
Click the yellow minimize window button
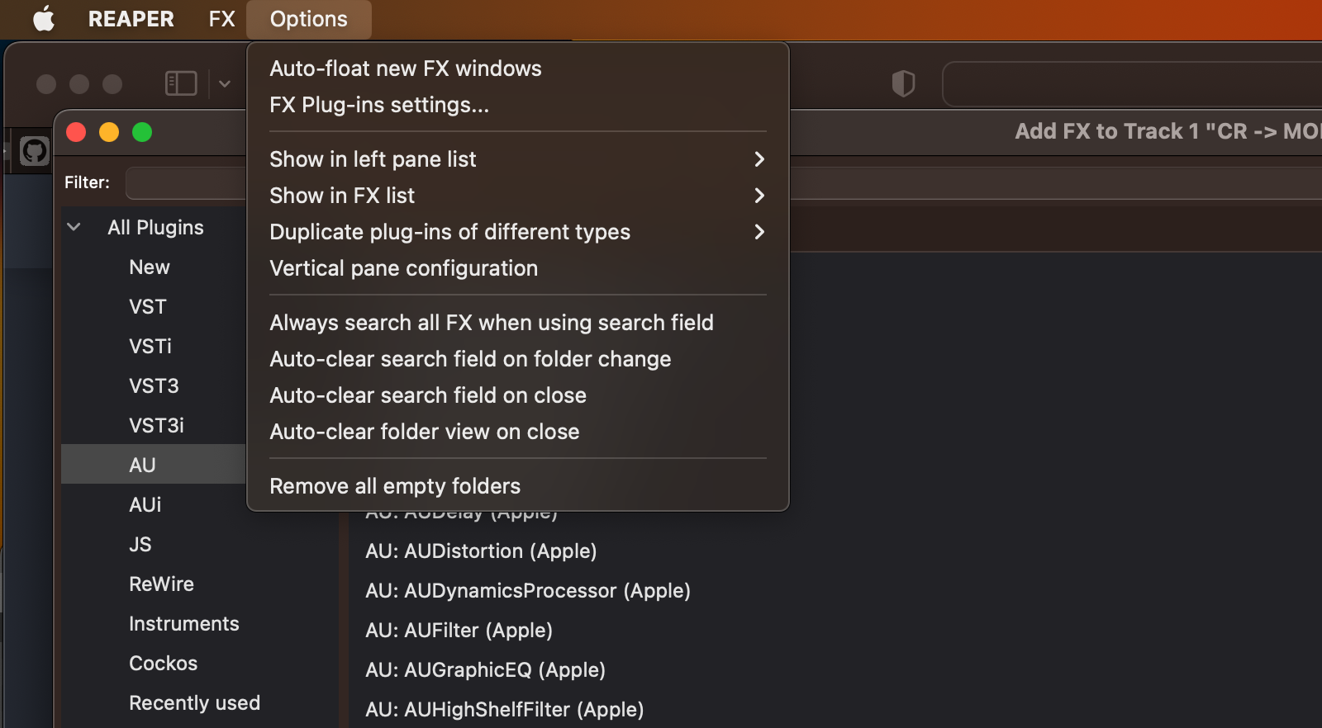(x=109, y=132)
